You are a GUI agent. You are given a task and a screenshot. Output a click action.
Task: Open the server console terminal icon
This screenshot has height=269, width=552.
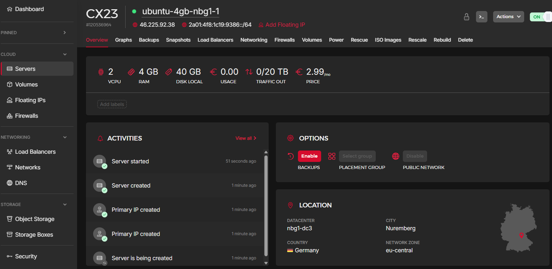(x=481, y=16)
